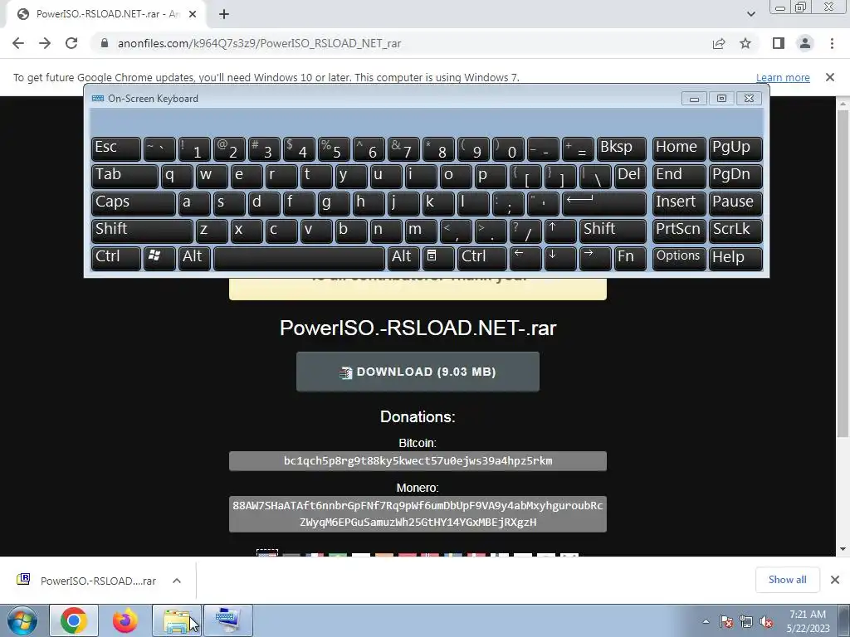Click the Home key on keyboard

(679, 148)
